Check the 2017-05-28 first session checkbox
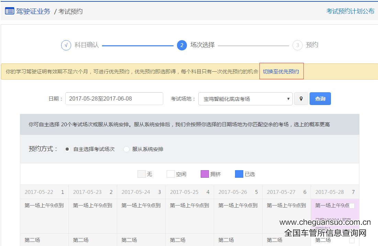378x246 pixels. pos(352,206)
